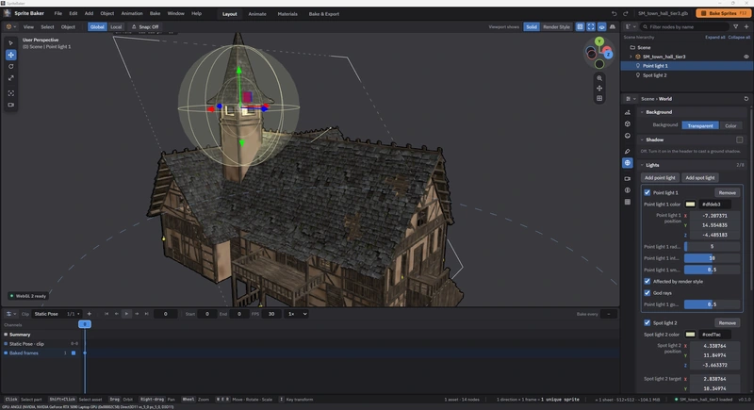
Task: Click the green Y axis on the gizmo
Action: click(x=599, y=41)
